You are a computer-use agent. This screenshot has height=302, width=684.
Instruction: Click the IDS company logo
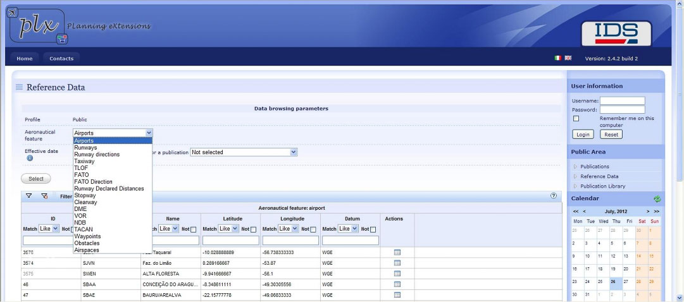616,33
